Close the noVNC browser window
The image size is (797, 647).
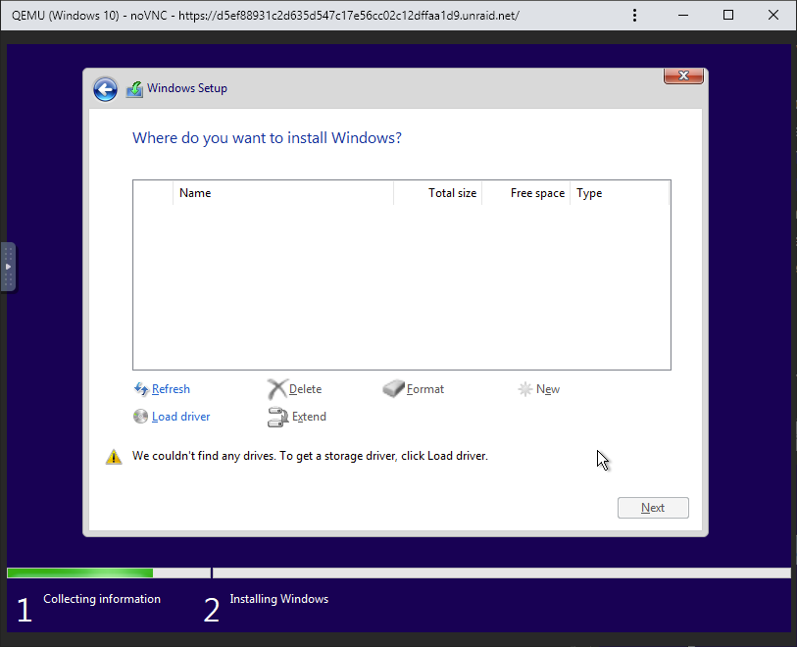click(773, 16)
